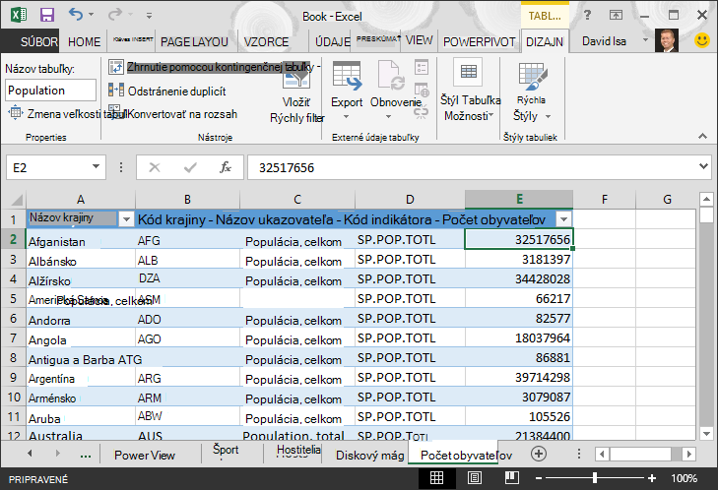Switch to VZORCE ribbon tab

[266, 41]
